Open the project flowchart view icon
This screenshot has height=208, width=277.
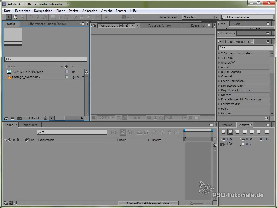click(x=87, y=72)
